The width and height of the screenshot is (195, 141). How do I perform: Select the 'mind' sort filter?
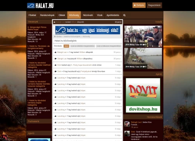(66, 46)
